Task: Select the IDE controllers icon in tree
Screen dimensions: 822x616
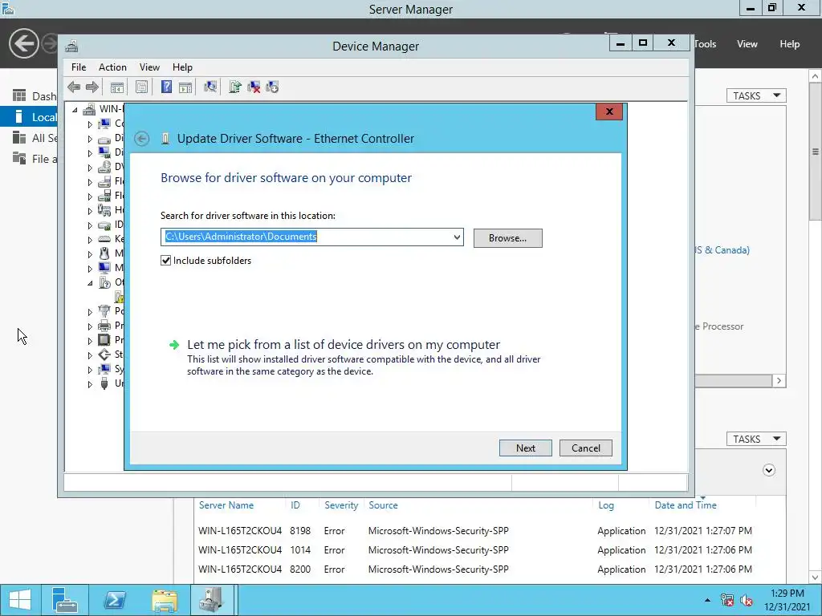Action: coord(104,225)
